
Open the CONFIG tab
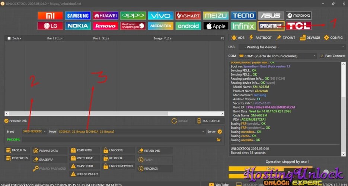click(x=333, y=38)
